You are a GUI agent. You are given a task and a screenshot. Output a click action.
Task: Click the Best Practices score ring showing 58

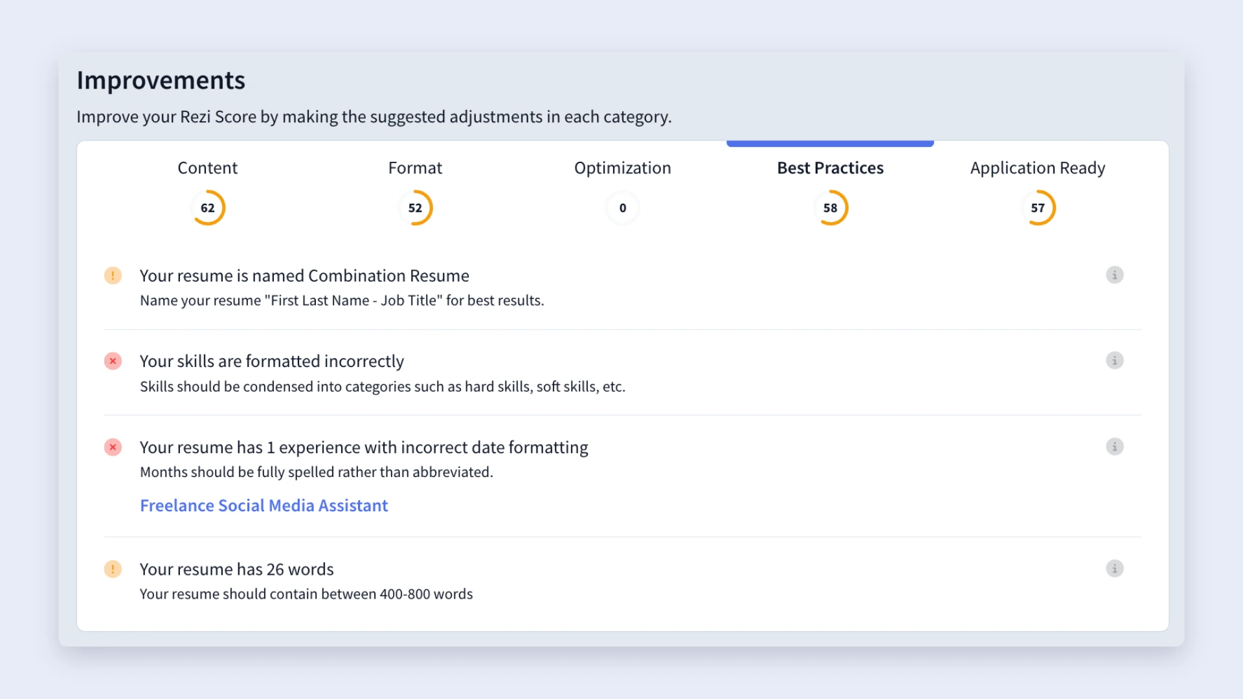[x=830, y=208]
